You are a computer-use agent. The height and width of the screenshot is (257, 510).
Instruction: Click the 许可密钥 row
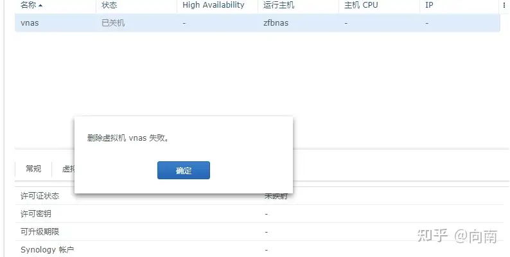[259, 214]
